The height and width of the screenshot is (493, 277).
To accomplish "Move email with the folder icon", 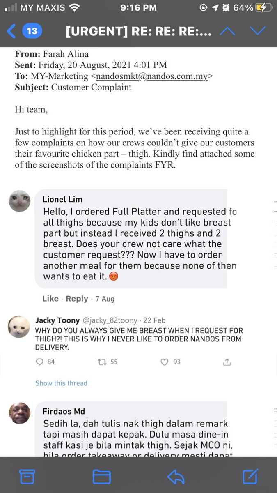I will [101, 477].
